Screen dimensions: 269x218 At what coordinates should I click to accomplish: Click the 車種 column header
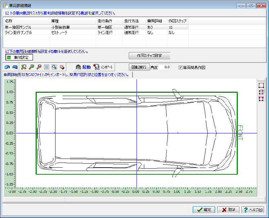73,21
